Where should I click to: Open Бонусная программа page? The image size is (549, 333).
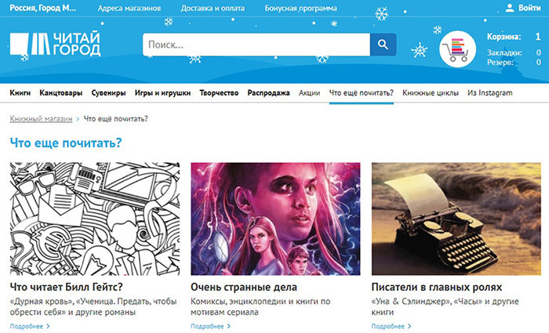[300, 8]
